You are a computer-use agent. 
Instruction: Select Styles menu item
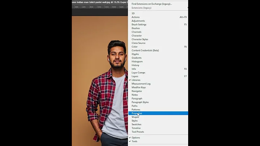click(x=158, y=121)
